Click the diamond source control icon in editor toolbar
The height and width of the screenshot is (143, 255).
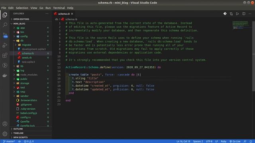coord(225,14)
